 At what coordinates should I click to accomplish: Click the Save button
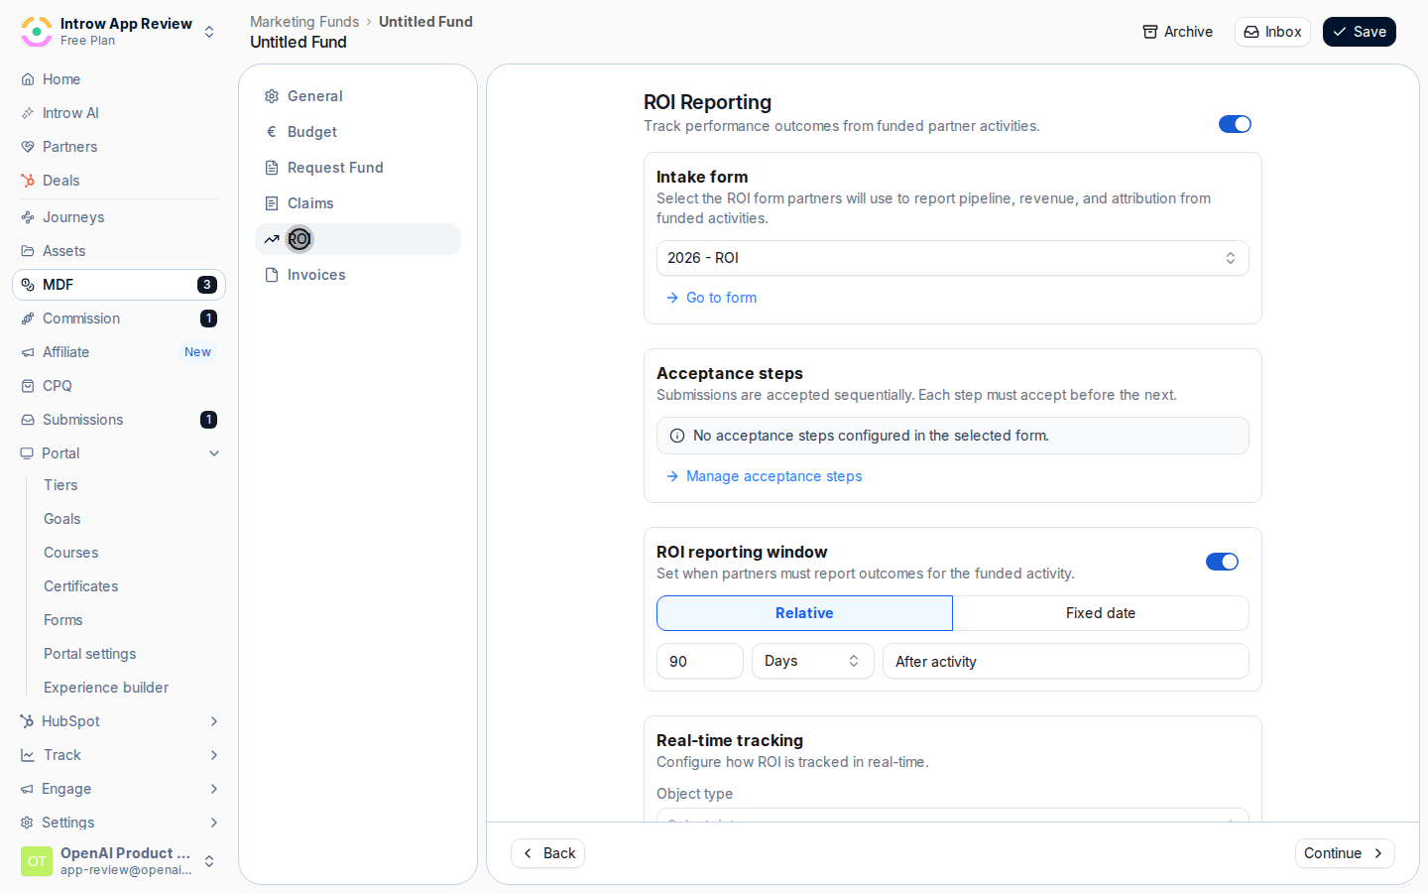[1359, 32]
